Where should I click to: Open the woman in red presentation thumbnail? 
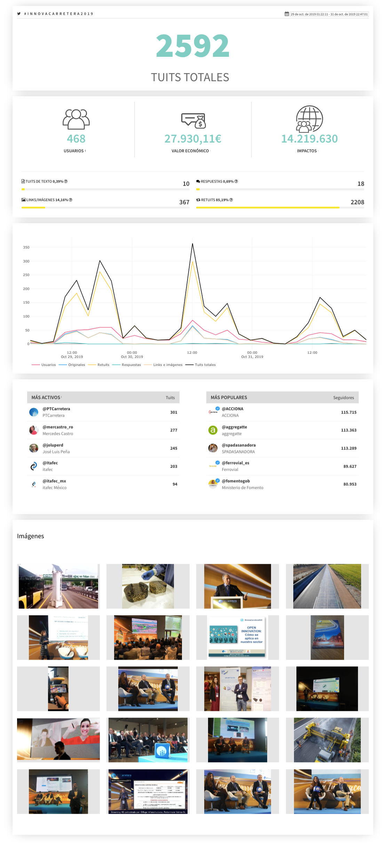click(58, 739)
